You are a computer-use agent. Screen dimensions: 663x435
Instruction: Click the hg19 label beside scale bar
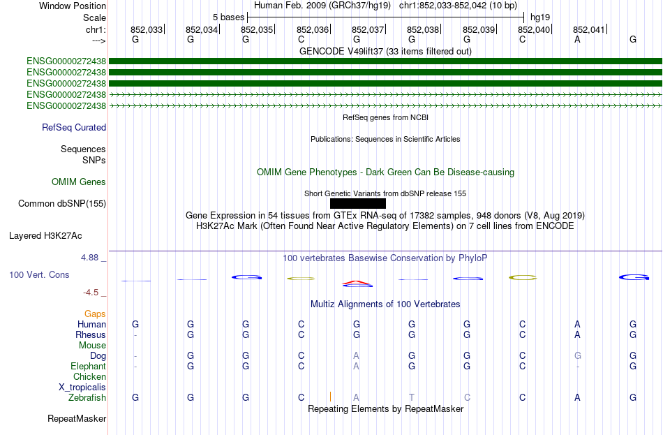540,17
